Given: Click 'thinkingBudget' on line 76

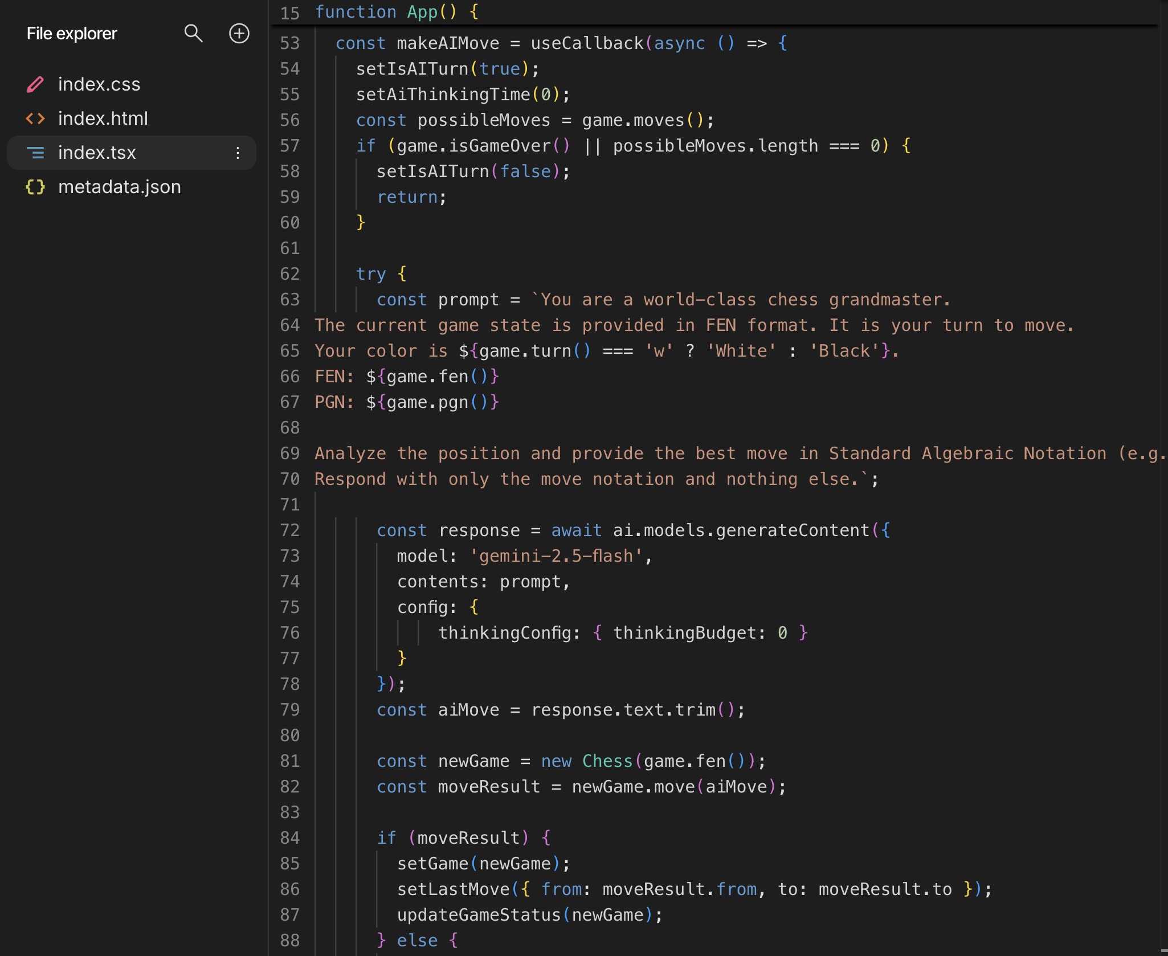Looking at the screenshot, I should pos(684,633).
